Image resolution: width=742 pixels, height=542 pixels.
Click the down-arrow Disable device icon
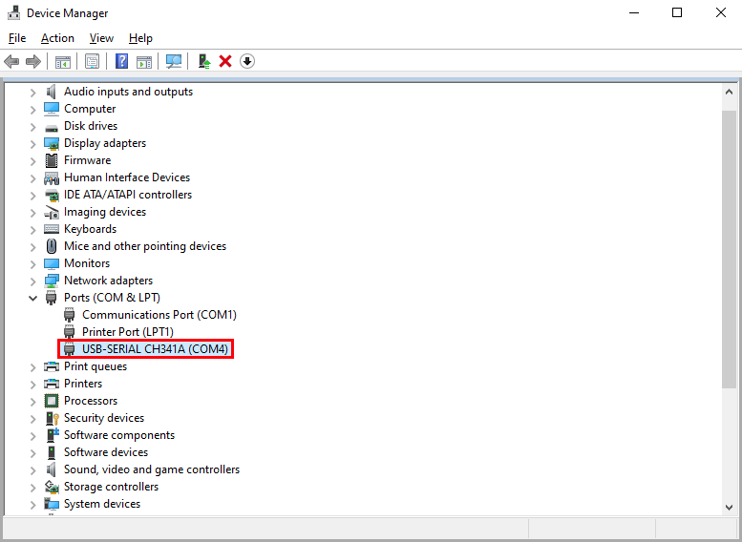pyautogui.click(x=247, y=61)
